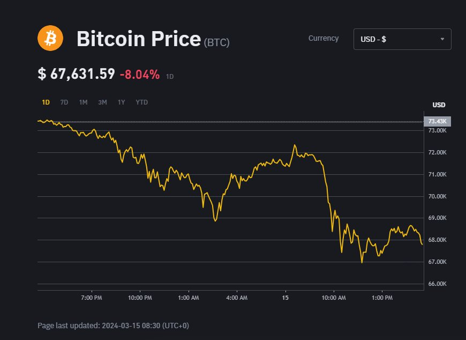Click the 73.43K price marker label
The width and height of the screenshot is (466, 340).
[437, 121]
